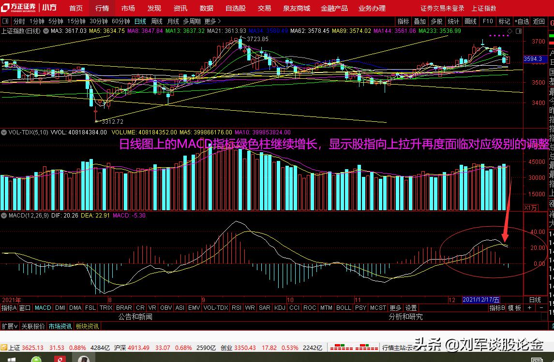The image size is (554, 362).
Task: Open 板块资讯 tab
Action: point(87,326)
